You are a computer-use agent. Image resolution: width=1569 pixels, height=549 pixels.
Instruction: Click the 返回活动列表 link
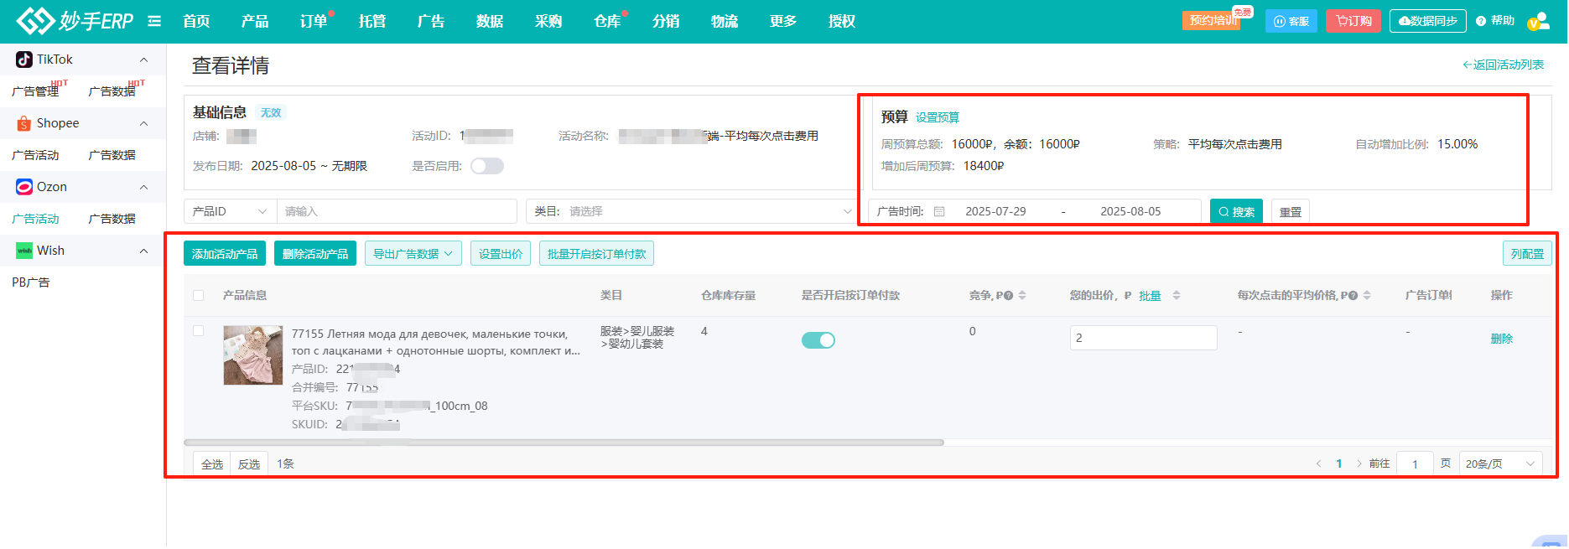click(x=1503, y=65)
